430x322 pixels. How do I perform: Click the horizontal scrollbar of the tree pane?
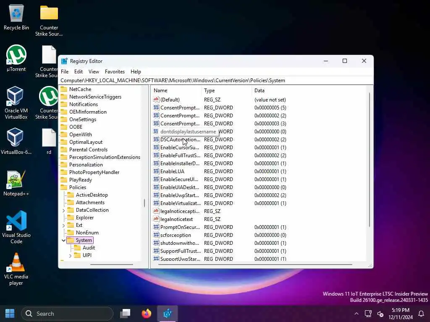(112, 265)
